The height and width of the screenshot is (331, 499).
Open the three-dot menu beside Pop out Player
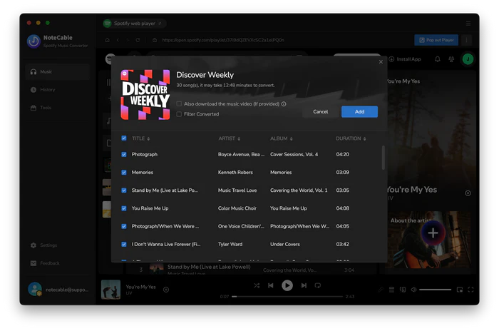tap(466, 40)
